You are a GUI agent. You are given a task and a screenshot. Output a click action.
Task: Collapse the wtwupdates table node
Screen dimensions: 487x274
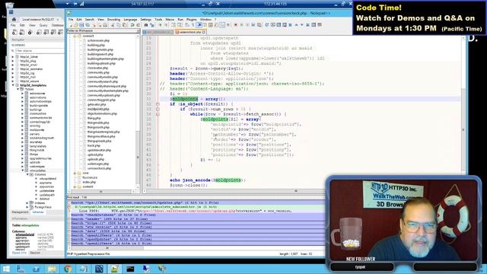point(22,170)
